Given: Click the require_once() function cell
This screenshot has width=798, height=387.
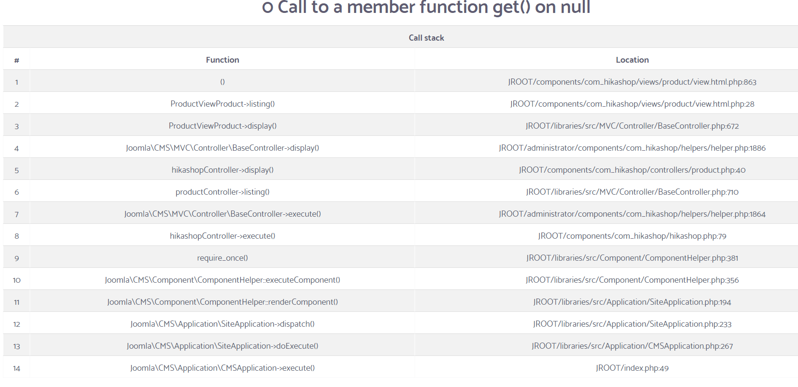Looking at the screenshot, I should 222,258.
